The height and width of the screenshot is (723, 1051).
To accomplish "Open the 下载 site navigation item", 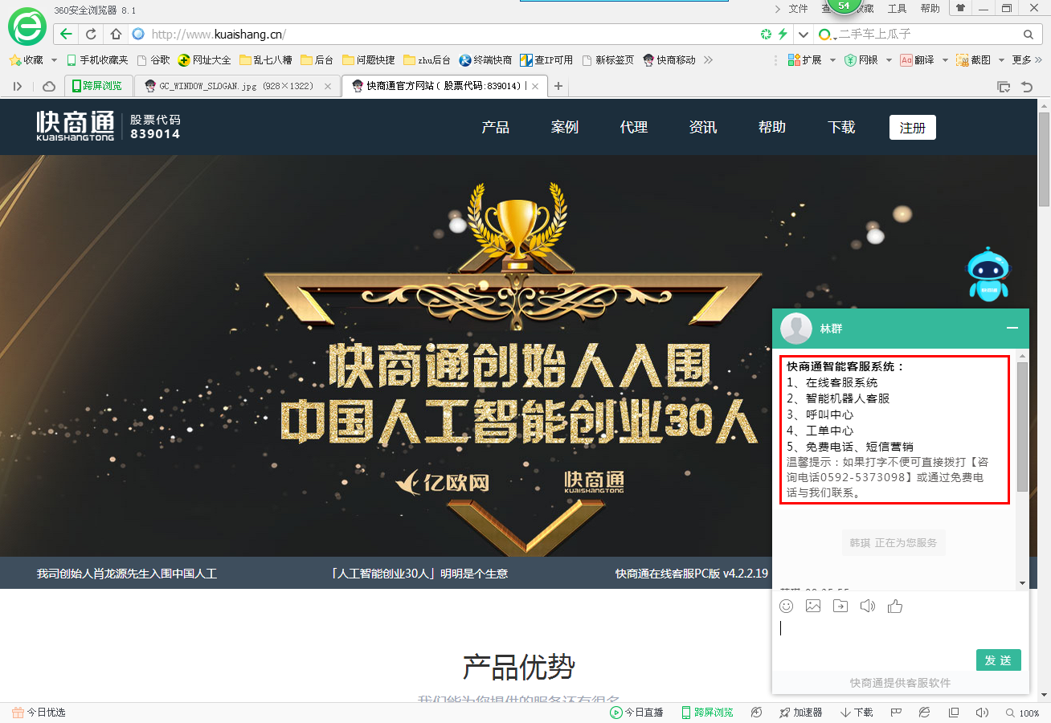I will pos(841,127).
